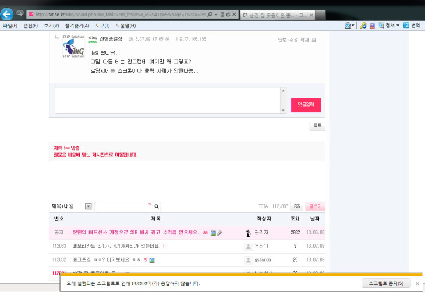The width and height of the screenshot is (425, 292).
Task: Click the RSS button
Action: point(297,206)
